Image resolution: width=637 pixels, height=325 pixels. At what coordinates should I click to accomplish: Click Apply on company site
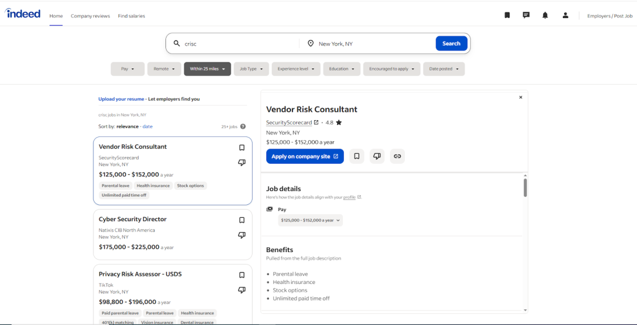point(305,156)
